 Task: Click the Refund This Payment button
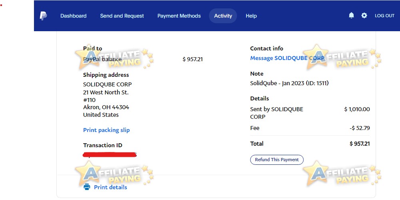277,160
